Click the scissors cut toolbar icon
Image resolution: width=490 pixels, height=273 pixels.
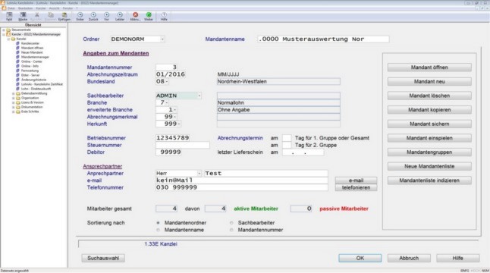[x=37, y=15]
